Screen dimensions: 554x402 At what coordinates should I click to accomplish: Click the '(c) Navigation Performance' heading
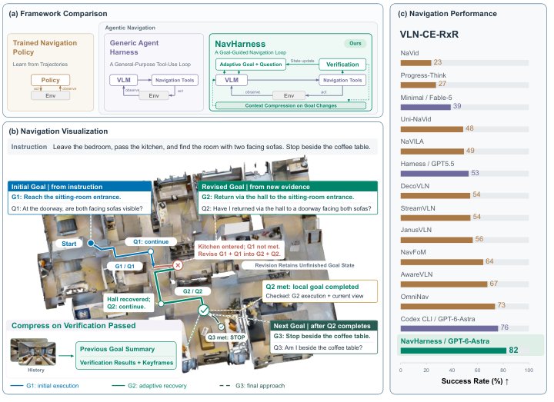(447, 13)
